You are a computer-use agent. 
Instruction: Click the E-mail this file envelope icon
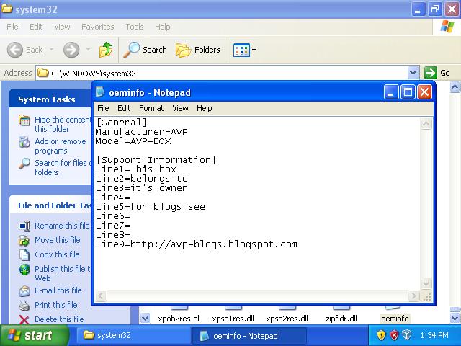point(24,291)
